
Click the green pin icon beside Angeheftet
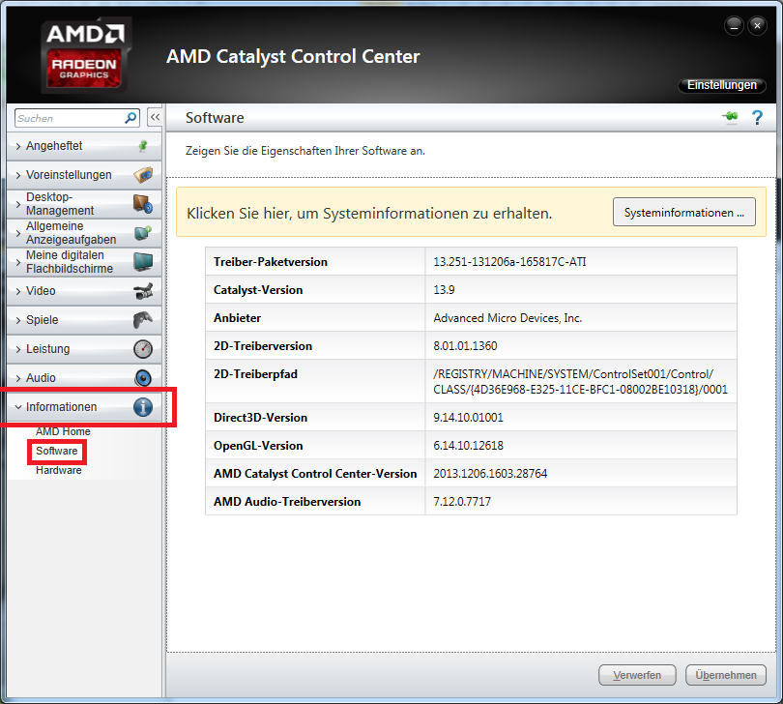pos(143,146)
